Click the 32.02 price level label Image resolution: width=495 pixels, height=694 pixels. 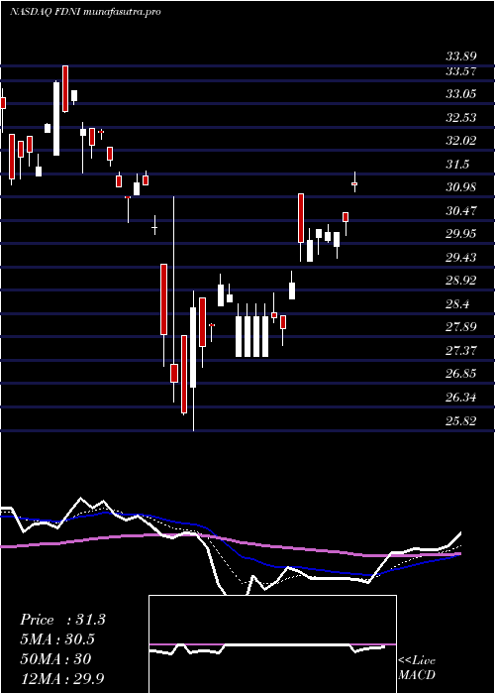pos(461,141)
